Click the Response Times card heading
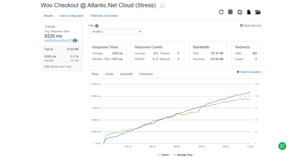Image resolution: width=302 pixels, height=158 pixels. click(105, 47)
